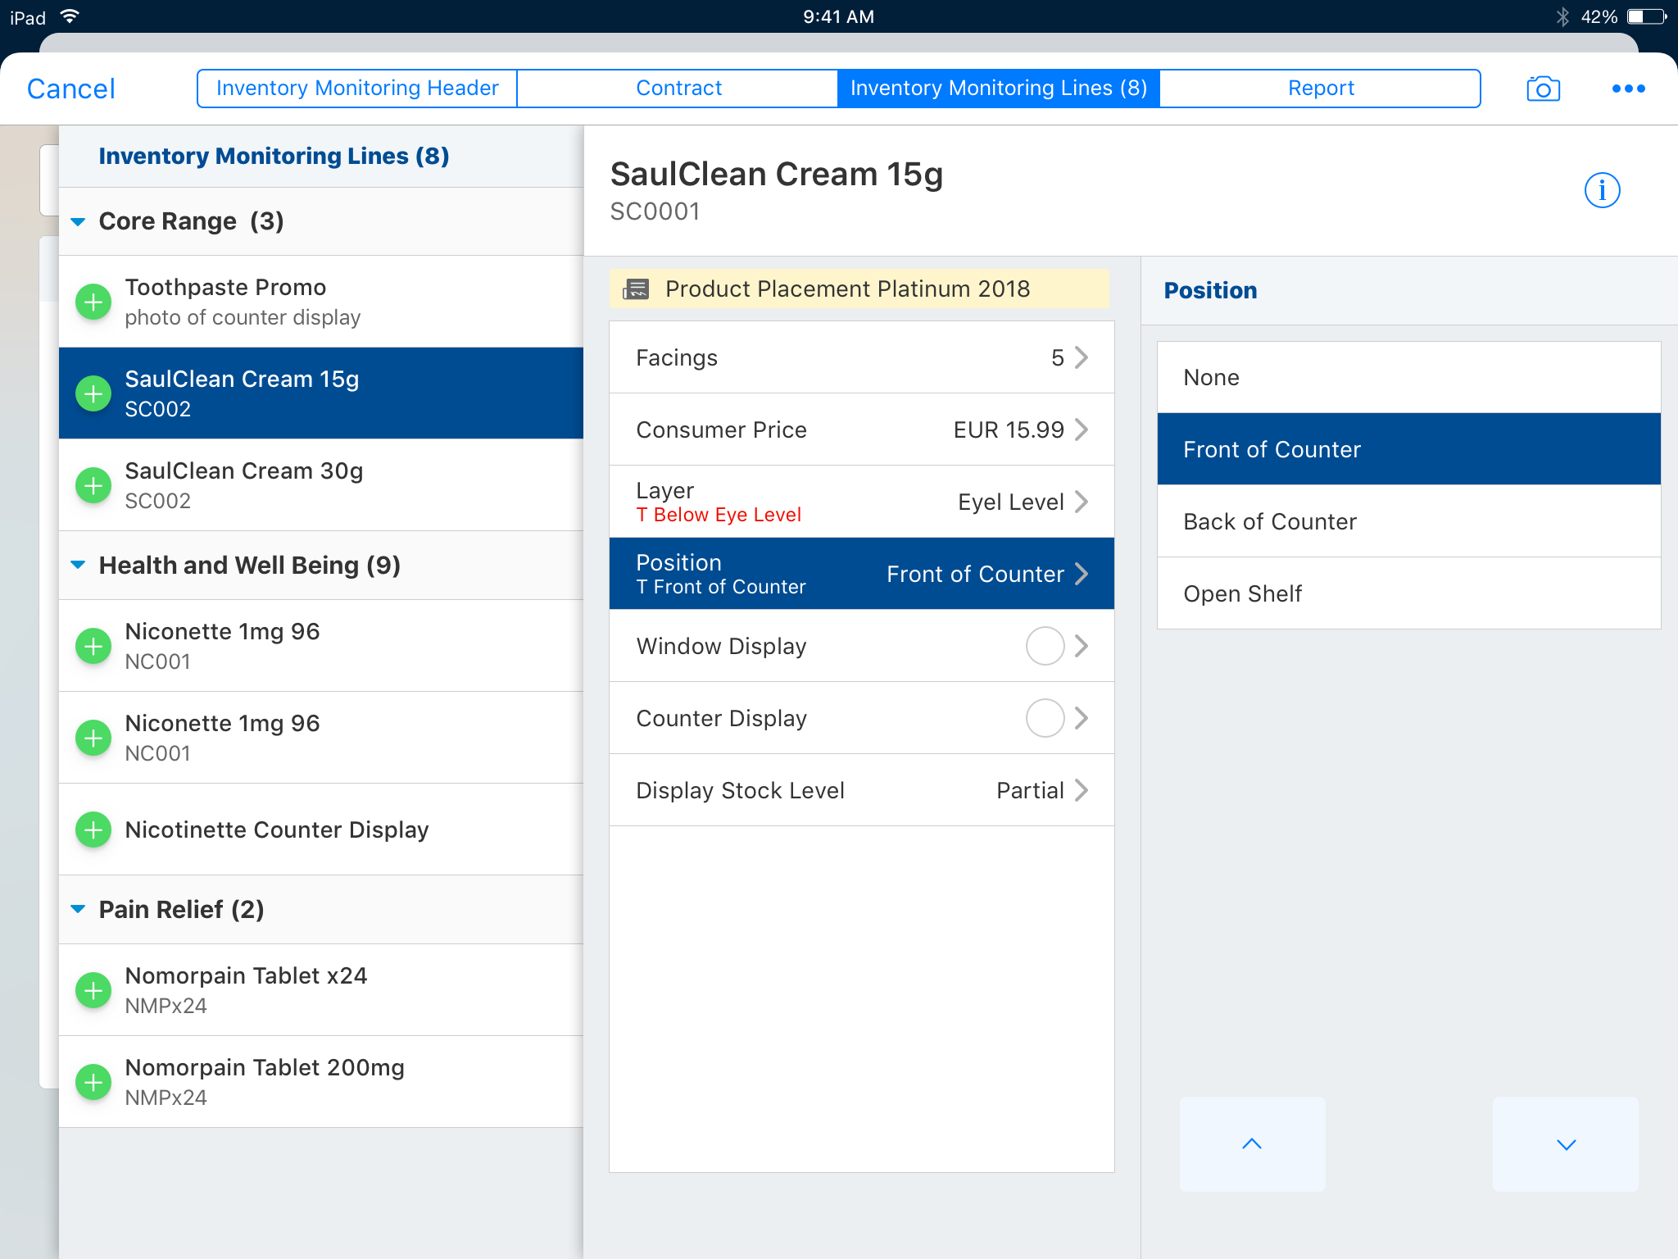
Task: Open the Display Stock Level row
Action: click(861, 790)
